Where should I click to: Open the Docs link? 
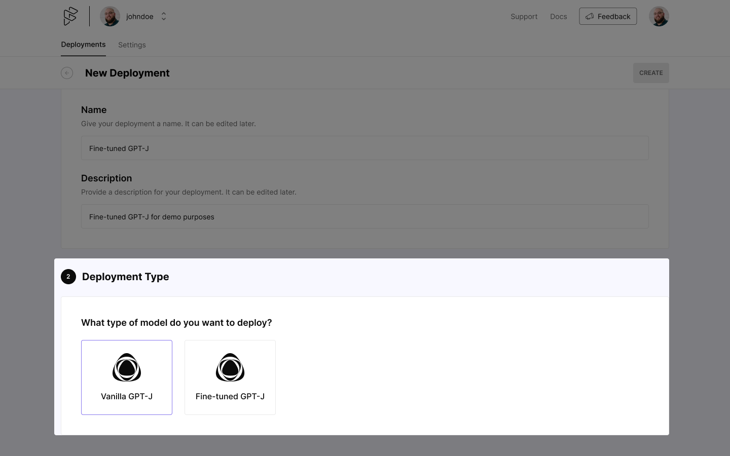(558, 17)
